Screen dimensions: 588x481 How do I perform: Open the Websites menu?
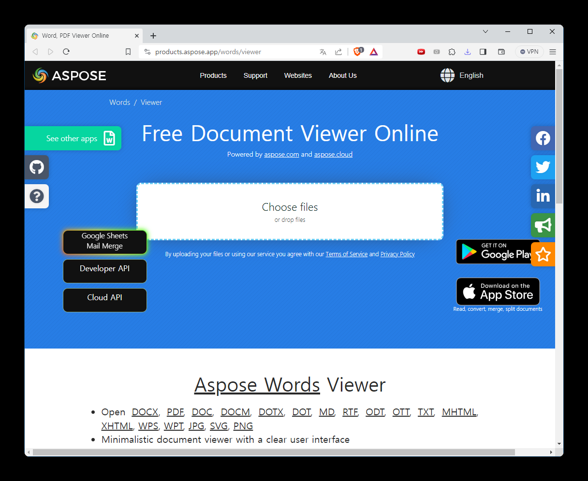click(x=298, y=75)
